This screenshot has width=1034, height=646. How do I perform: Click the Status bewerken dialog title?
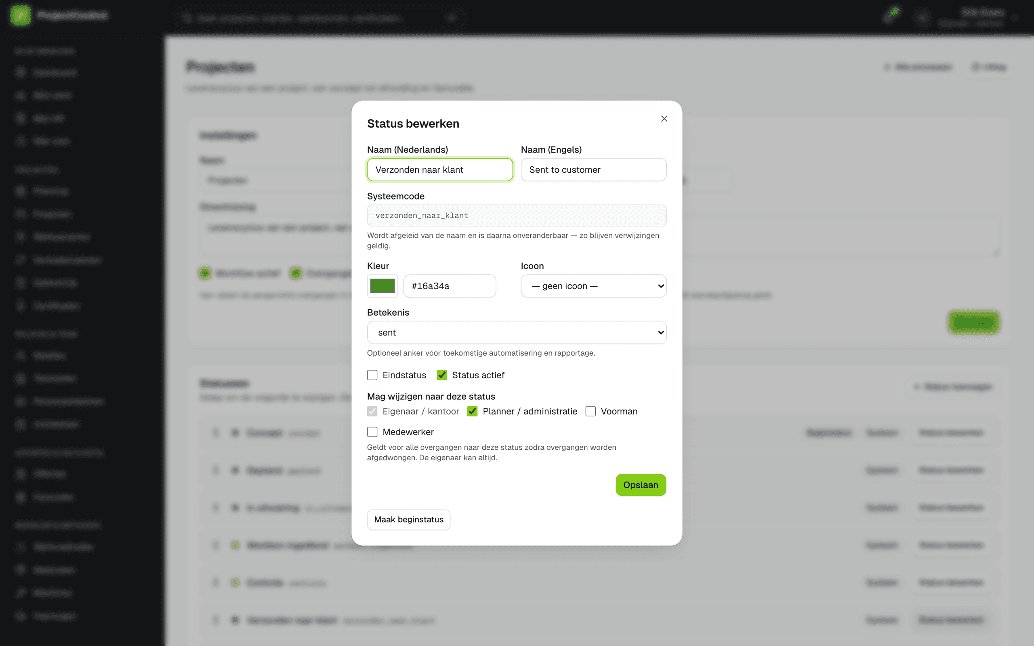413,124
